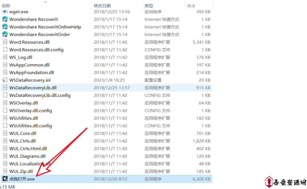Screen dimensions: 307x189
Task: Click the 1,829 KB size value
Action: (202, 141)
